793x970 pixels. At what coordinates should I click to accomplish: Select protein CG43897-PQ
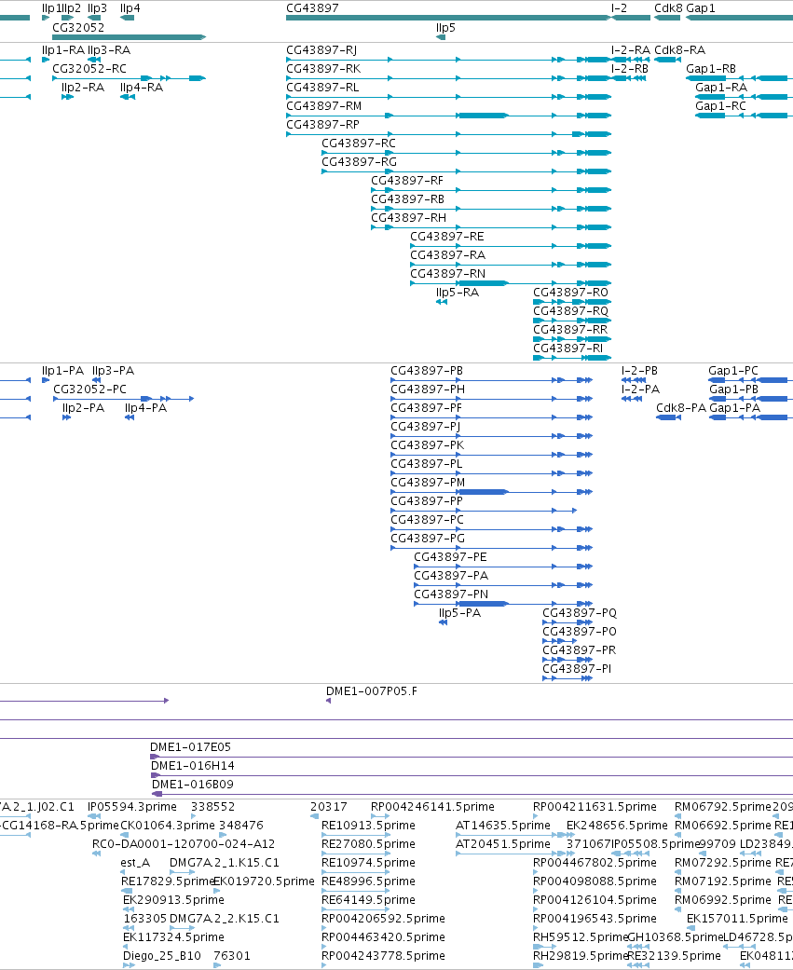[x=567, y=622]
